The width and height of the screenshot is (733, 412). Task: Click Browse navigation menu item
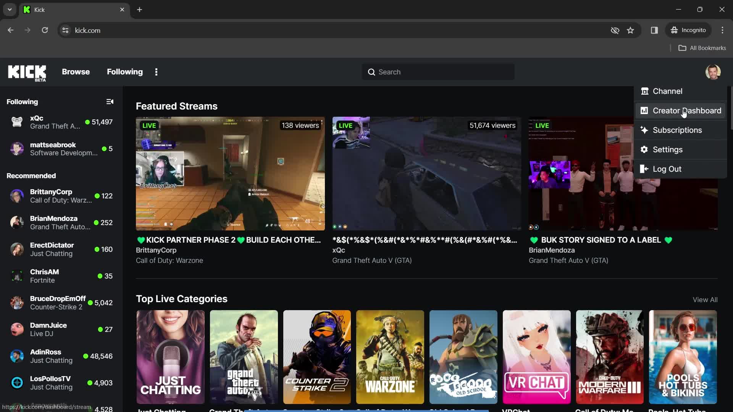[x=76, y=71]
